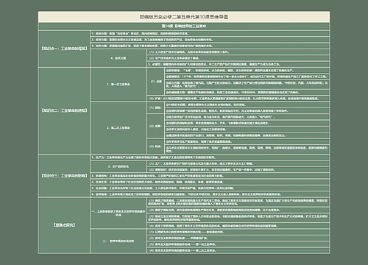This screenshot has width=368, height=265.
Task: Click the 4. 技术方面 cell
Action: pos(118,58)
